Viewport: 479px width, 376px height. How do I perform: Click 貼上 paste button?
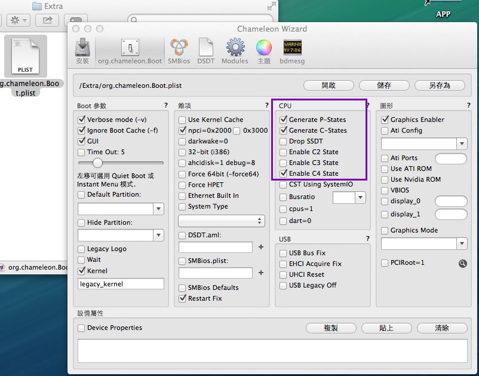(386, 328)
